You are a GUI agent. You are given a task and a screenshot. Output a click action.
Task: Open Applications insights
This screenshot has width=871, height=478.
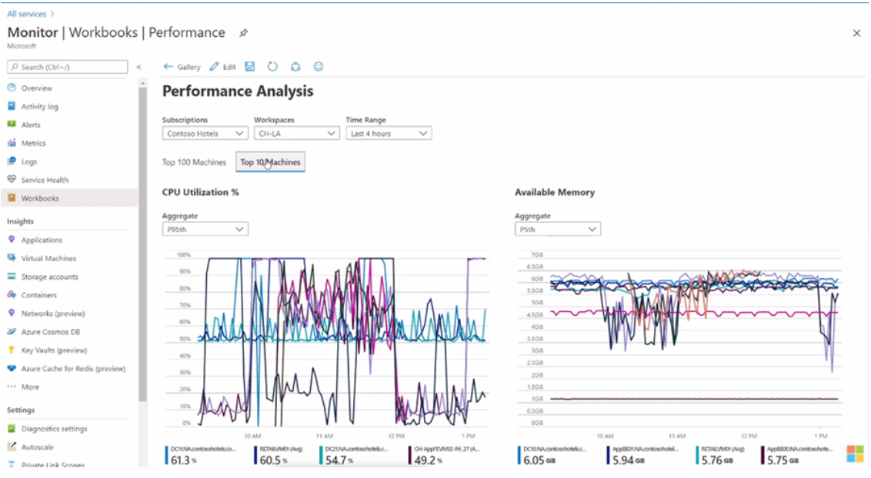(x=42, y=240)
